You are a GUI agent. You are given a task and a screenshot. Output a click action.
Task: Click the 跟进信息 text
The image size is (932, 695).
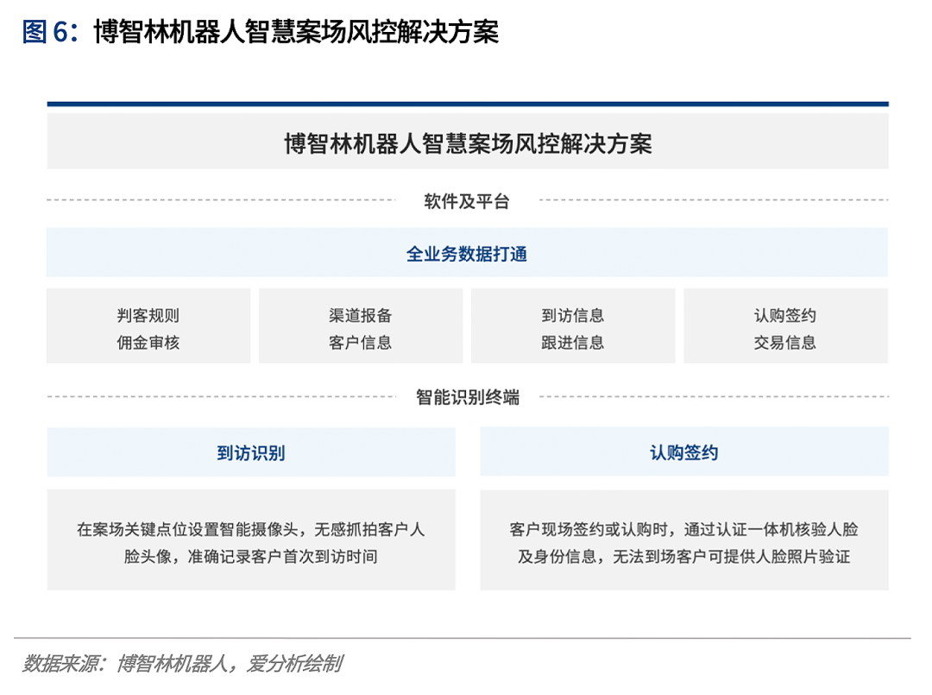tap(573, 343)
